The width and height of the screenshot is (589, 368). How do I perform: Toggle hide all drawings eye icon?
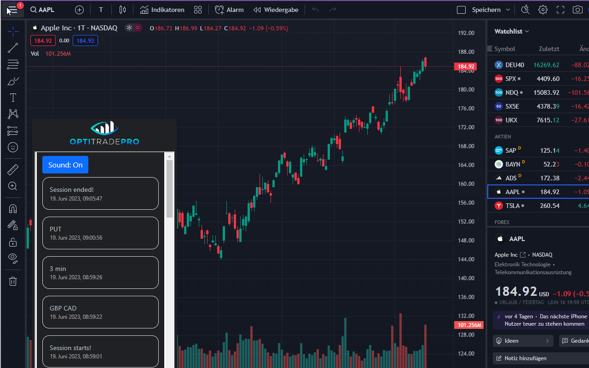pyautogui.click(x=13, y=258)
